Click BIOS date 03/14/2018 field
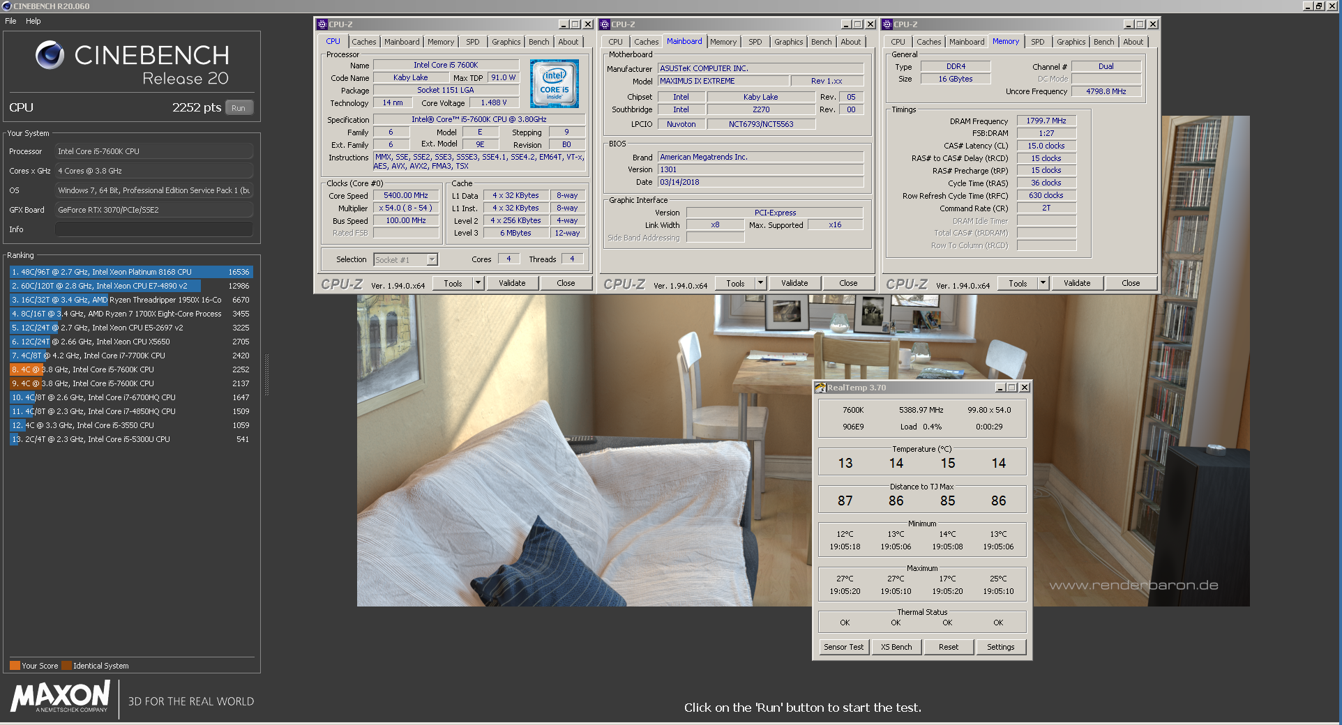 tap(760, 182)
